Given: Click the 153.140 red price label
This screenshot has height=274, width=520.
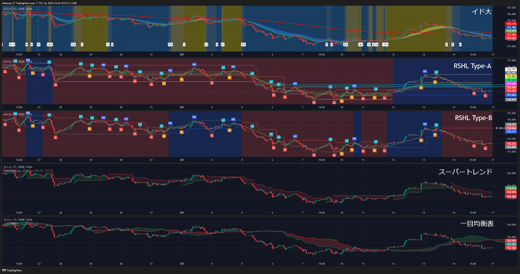Looking at the screenshot, I should 511,24.
